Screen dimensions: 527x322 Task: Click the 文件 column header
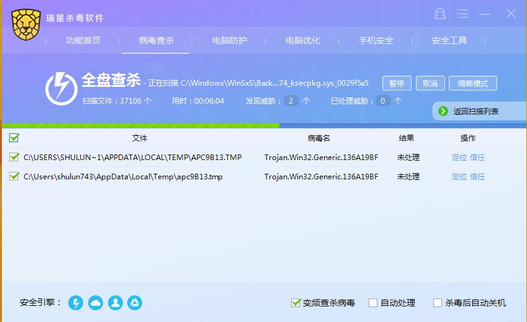[140, 138]
